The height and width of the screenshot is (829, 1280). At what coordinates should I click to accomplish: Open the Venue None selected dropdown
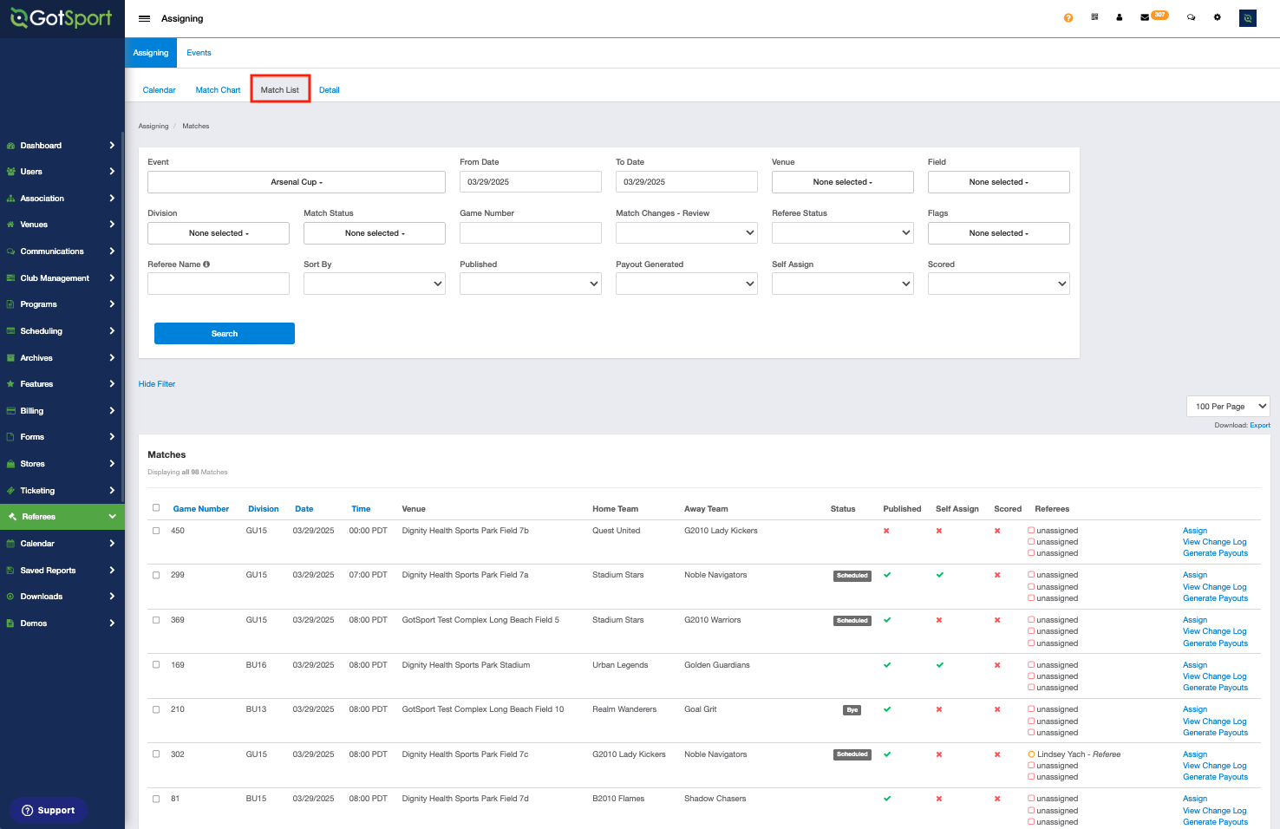(x=843, y=182)
